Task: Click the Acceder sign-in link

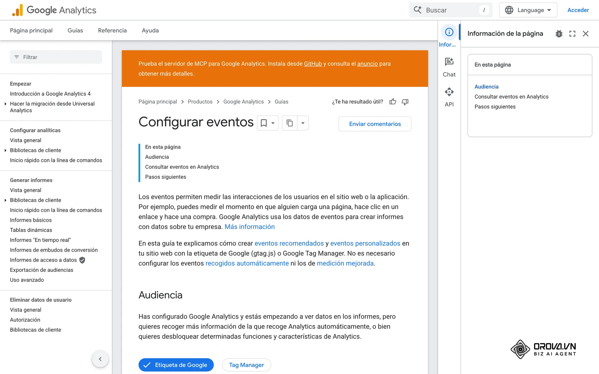Action: point(578,10)
